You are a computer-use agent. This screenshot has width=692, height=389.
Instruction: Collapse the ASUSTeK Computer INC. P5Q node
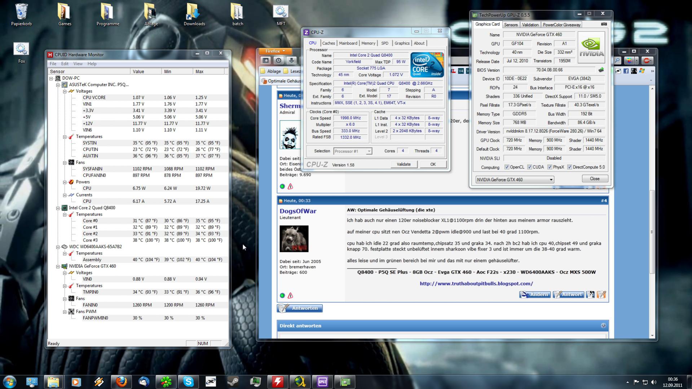58,85
